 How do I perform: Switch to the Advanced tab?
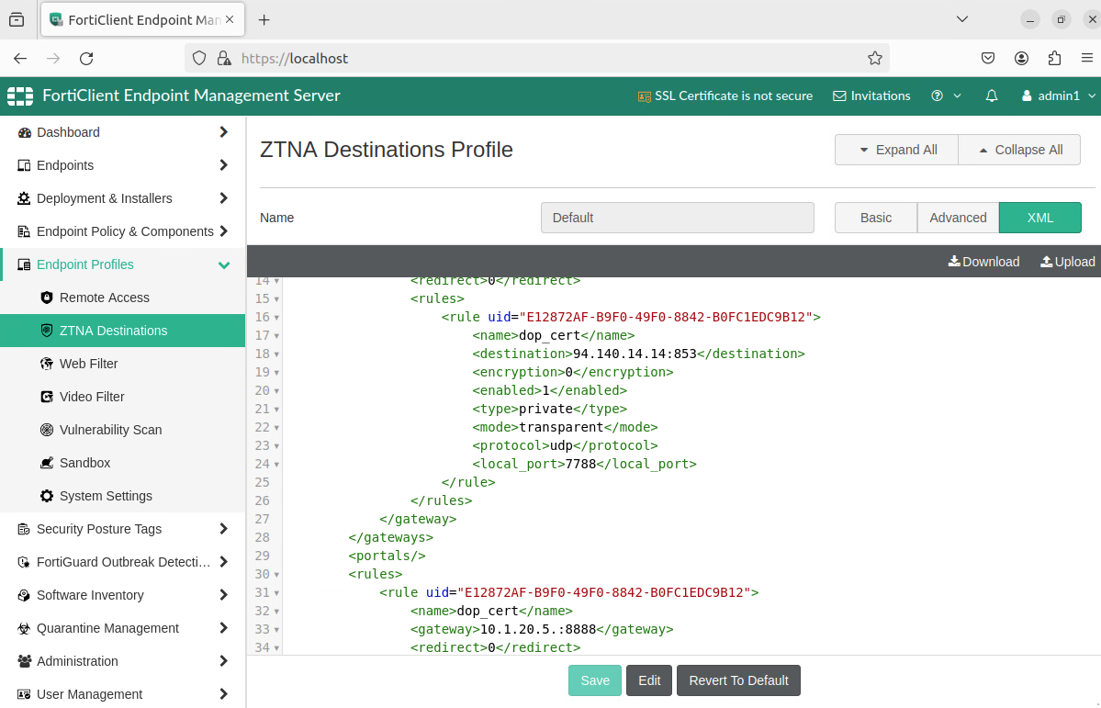coord(958,218)
